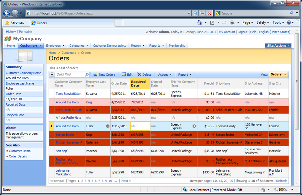Open the Orders view dropdown
This screenshot has height=195, width=302.
click(278, 74)
